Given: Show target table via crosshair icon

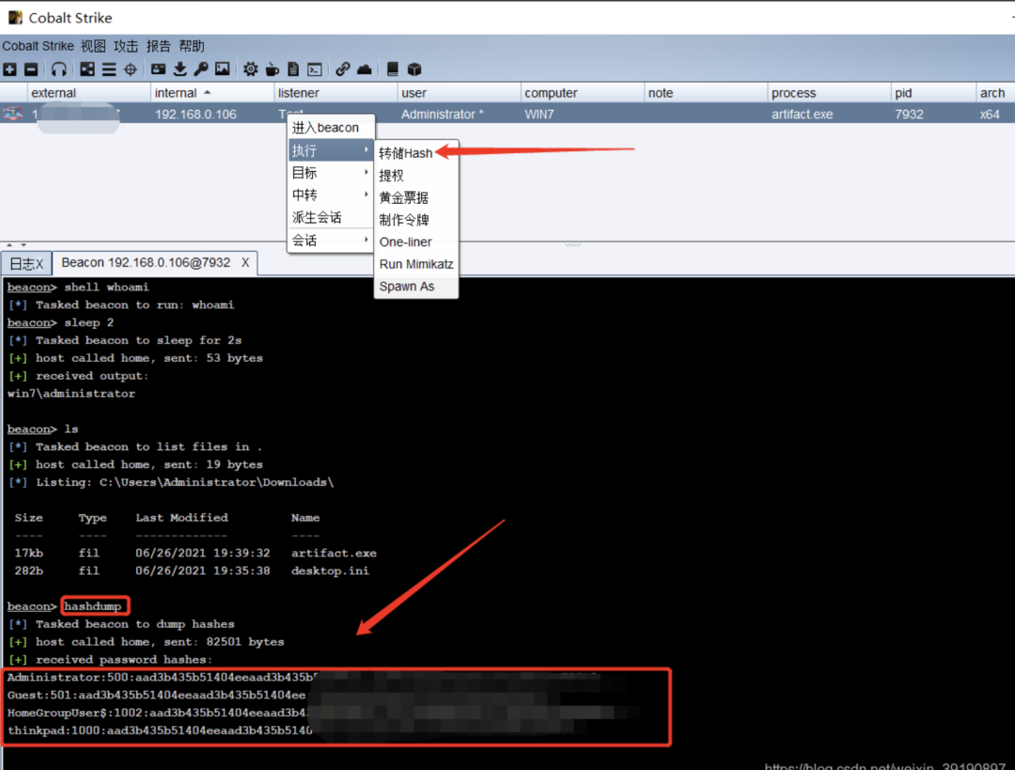Looking at the screenshot, I should [130, 70].
